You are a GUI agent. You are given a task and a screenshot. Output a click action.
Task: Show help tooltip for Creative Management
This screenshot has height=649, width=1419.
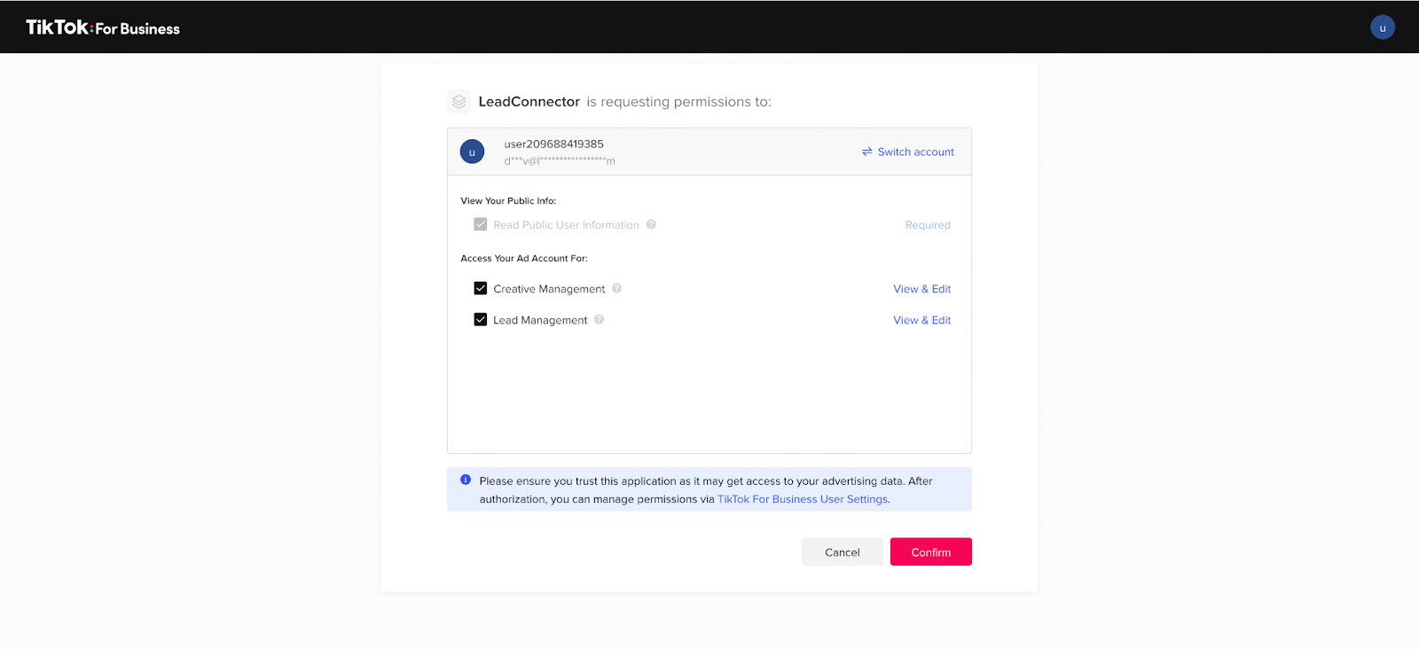point(616,288)
